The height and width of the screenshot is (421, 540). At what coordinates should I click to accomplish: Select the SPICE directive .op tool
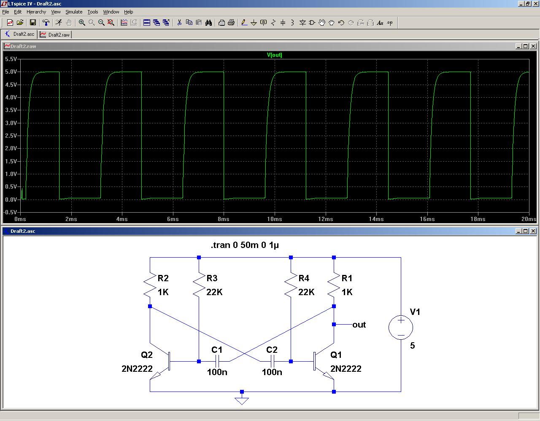(390, 23)
